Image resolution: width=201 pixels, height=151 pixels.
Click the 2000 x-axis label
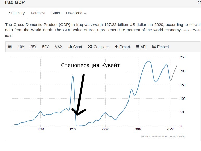click(105, 129)
